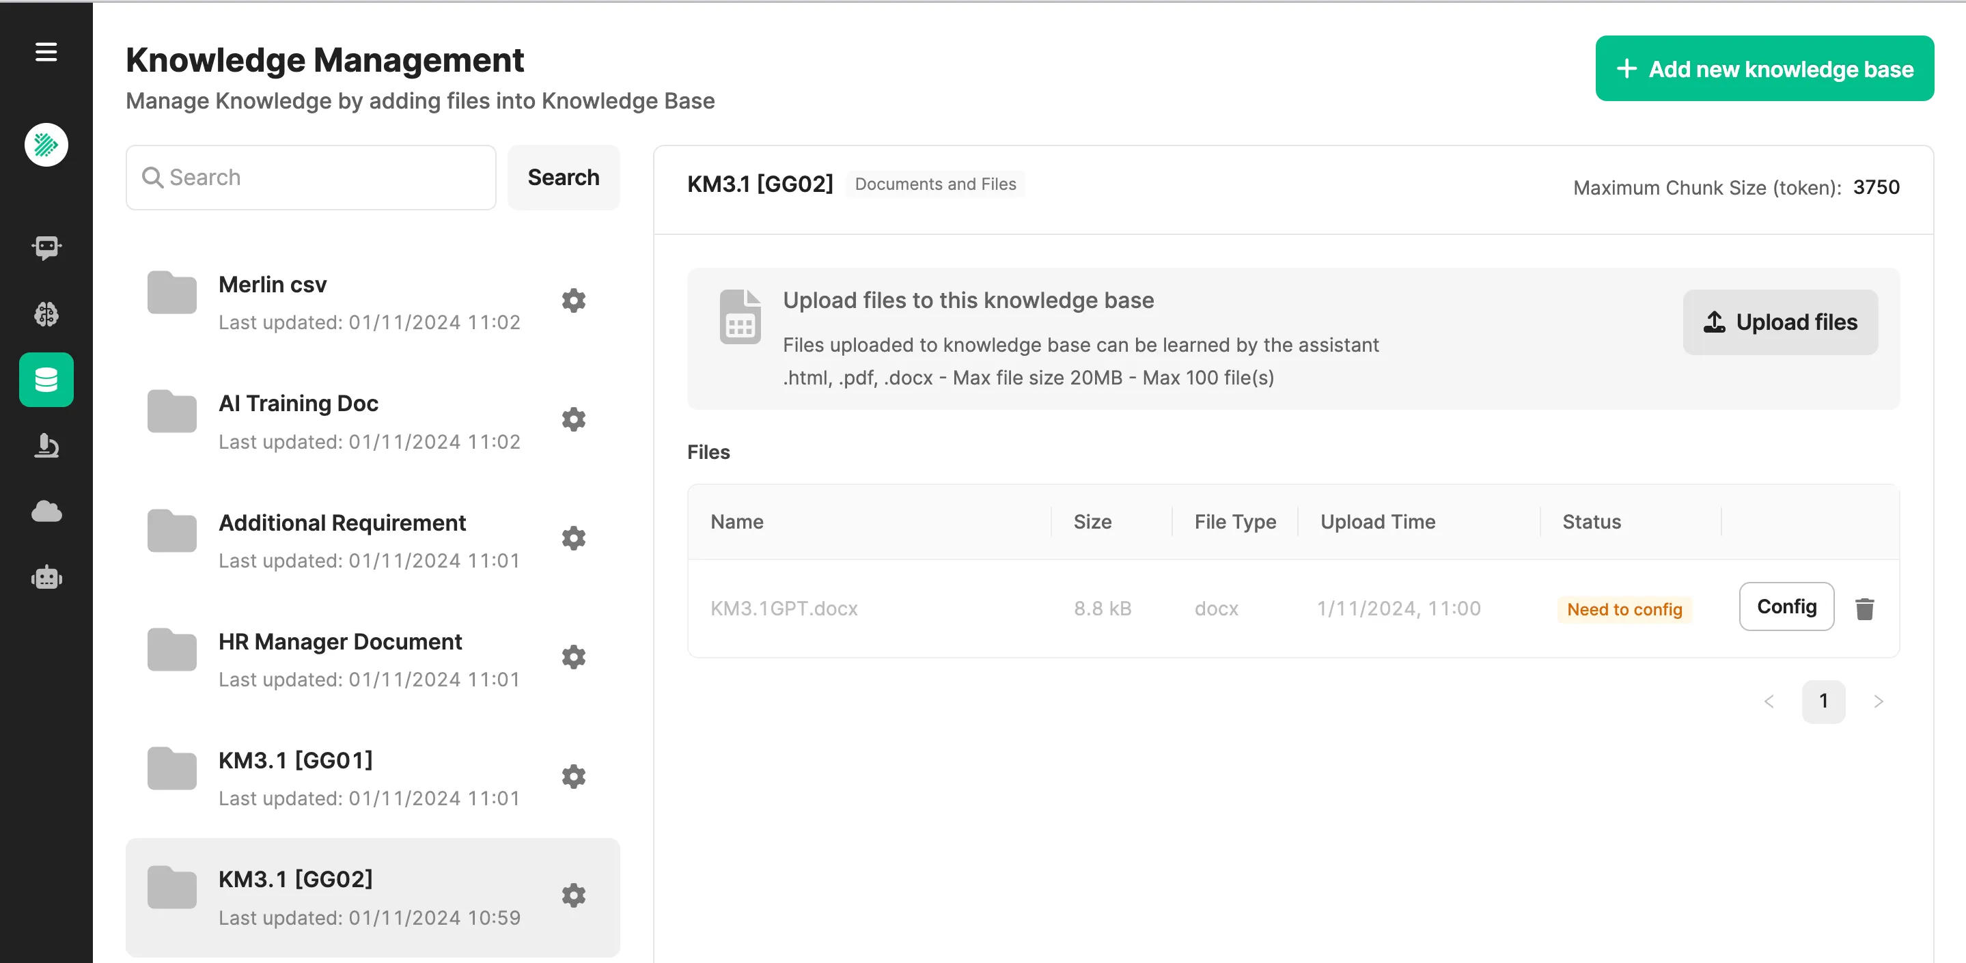1966x963 pixels.
Task: Click upload time 1/11/2024, 11:00
Action: [1398, 608]
